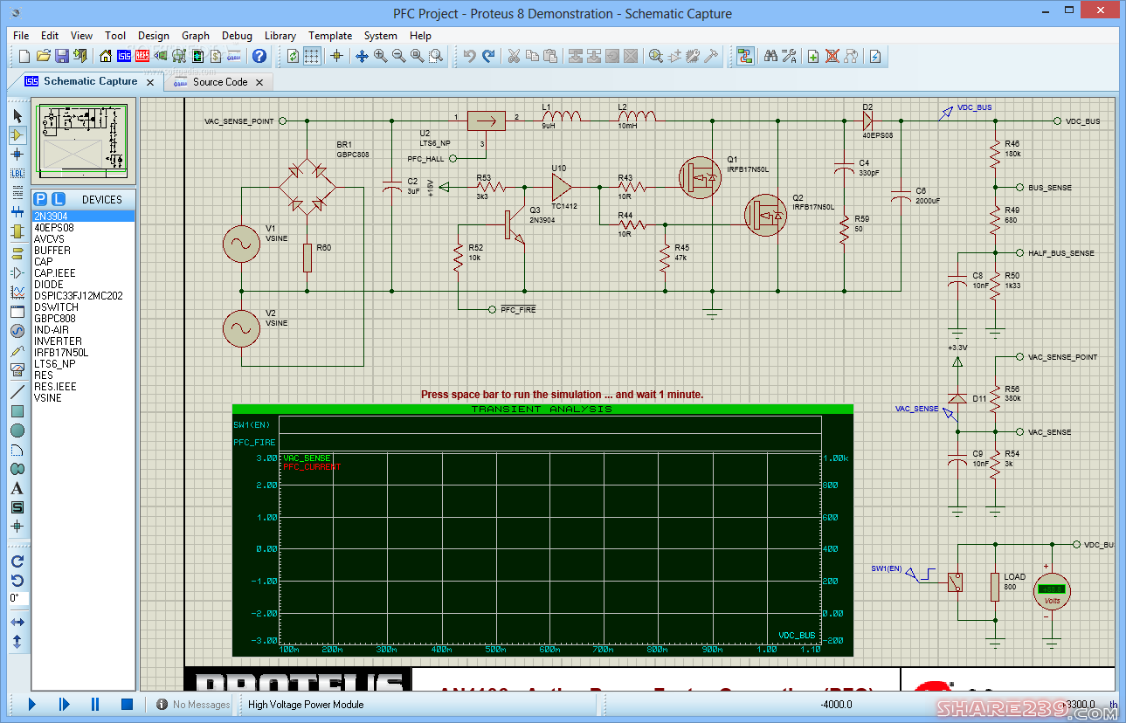Select the pan/center view icon
This screenshot has width=1126, height=723.
[362, 56]
